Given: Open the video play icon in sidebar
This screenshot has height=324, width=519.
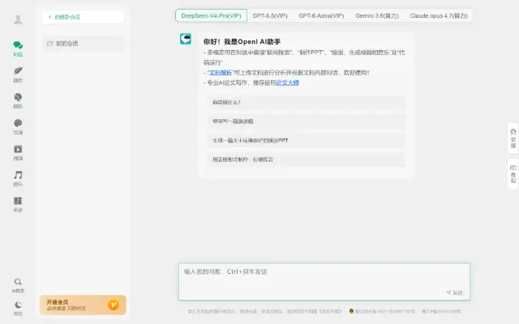Looking at the screenshot, I should point(18,149).
